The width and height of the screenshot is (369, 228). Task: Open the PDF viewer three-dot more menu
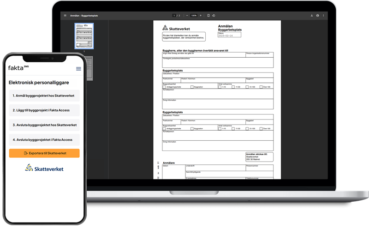323,15
